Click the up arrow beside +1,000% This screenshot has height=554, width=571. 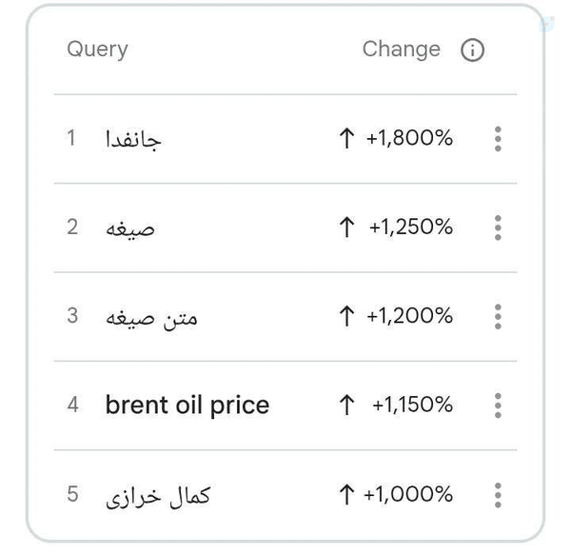346,494
